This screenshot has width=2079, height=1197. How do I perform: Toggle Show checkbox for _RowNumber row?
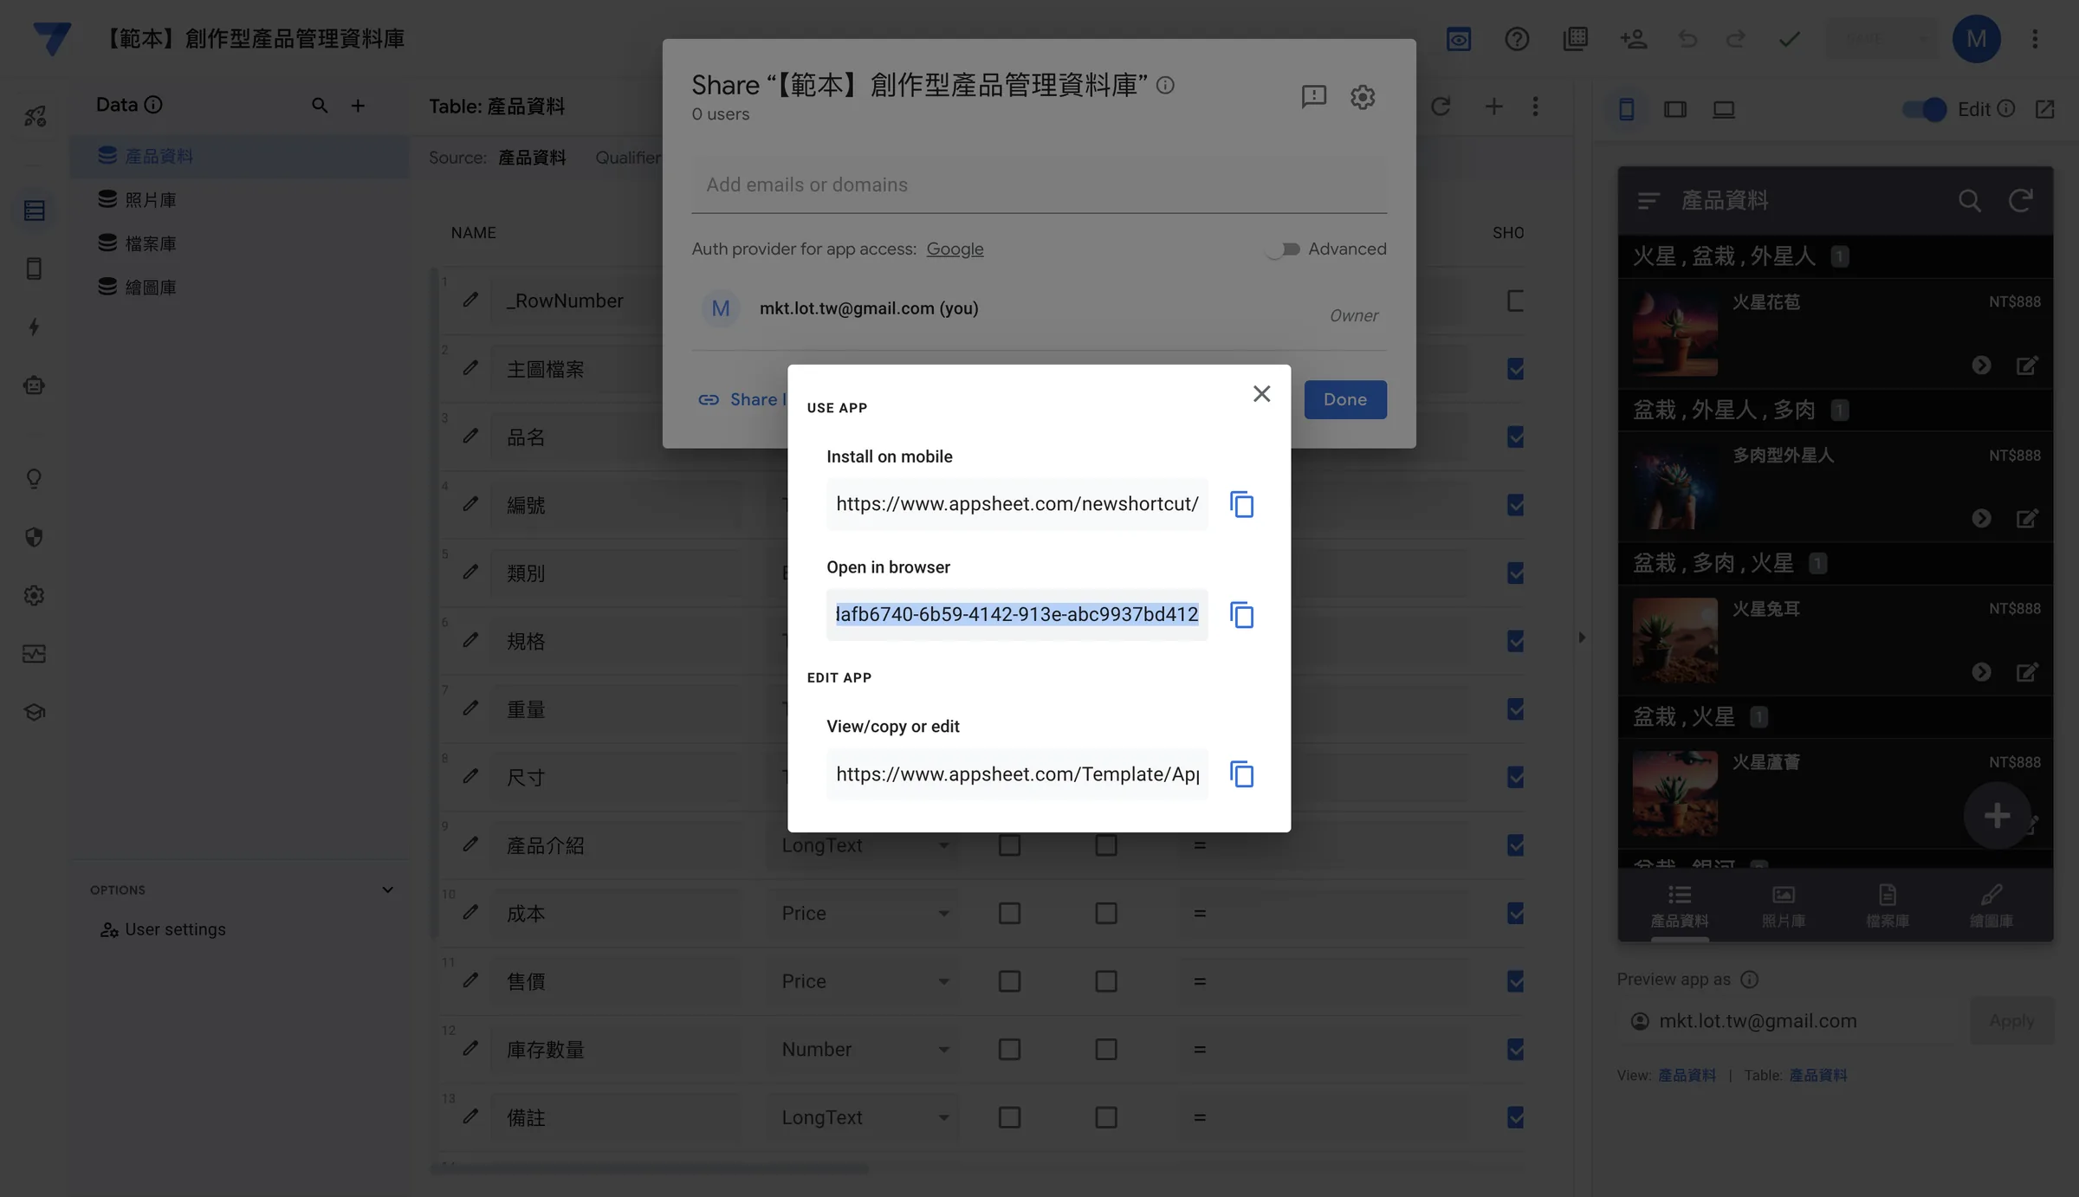[1515, 301]
